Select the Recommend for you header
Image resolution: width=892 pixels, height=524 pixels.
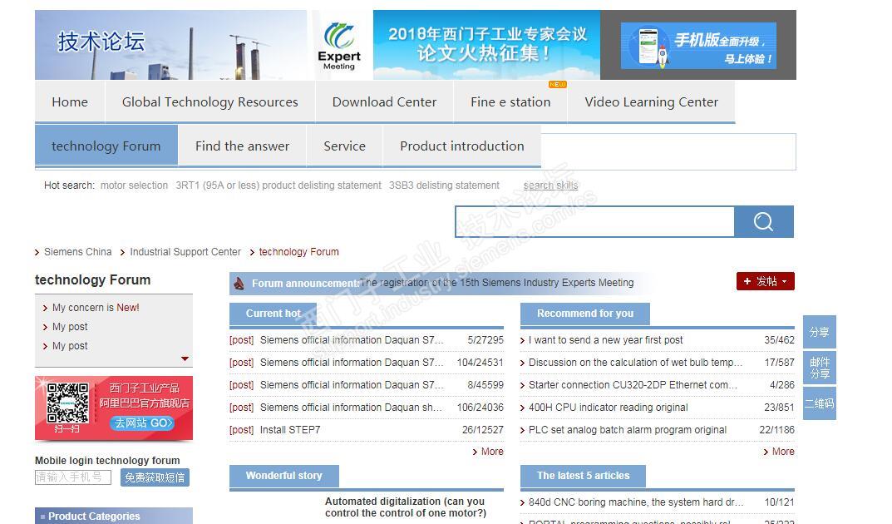coord(584,314)
